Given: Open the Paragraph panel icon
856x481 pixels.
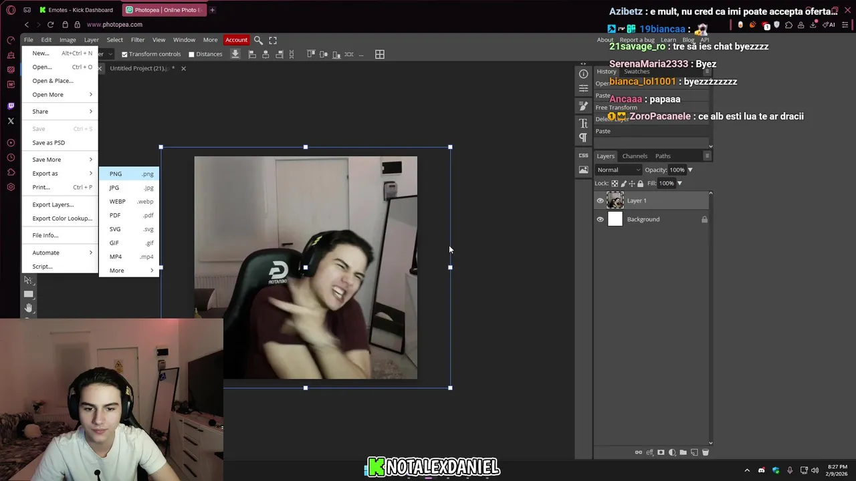Looking at the screenshot, I should (x=583, y=138).
